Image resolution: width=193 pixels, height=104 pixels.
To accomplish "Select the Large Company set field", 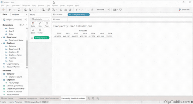I will [13, 64].
